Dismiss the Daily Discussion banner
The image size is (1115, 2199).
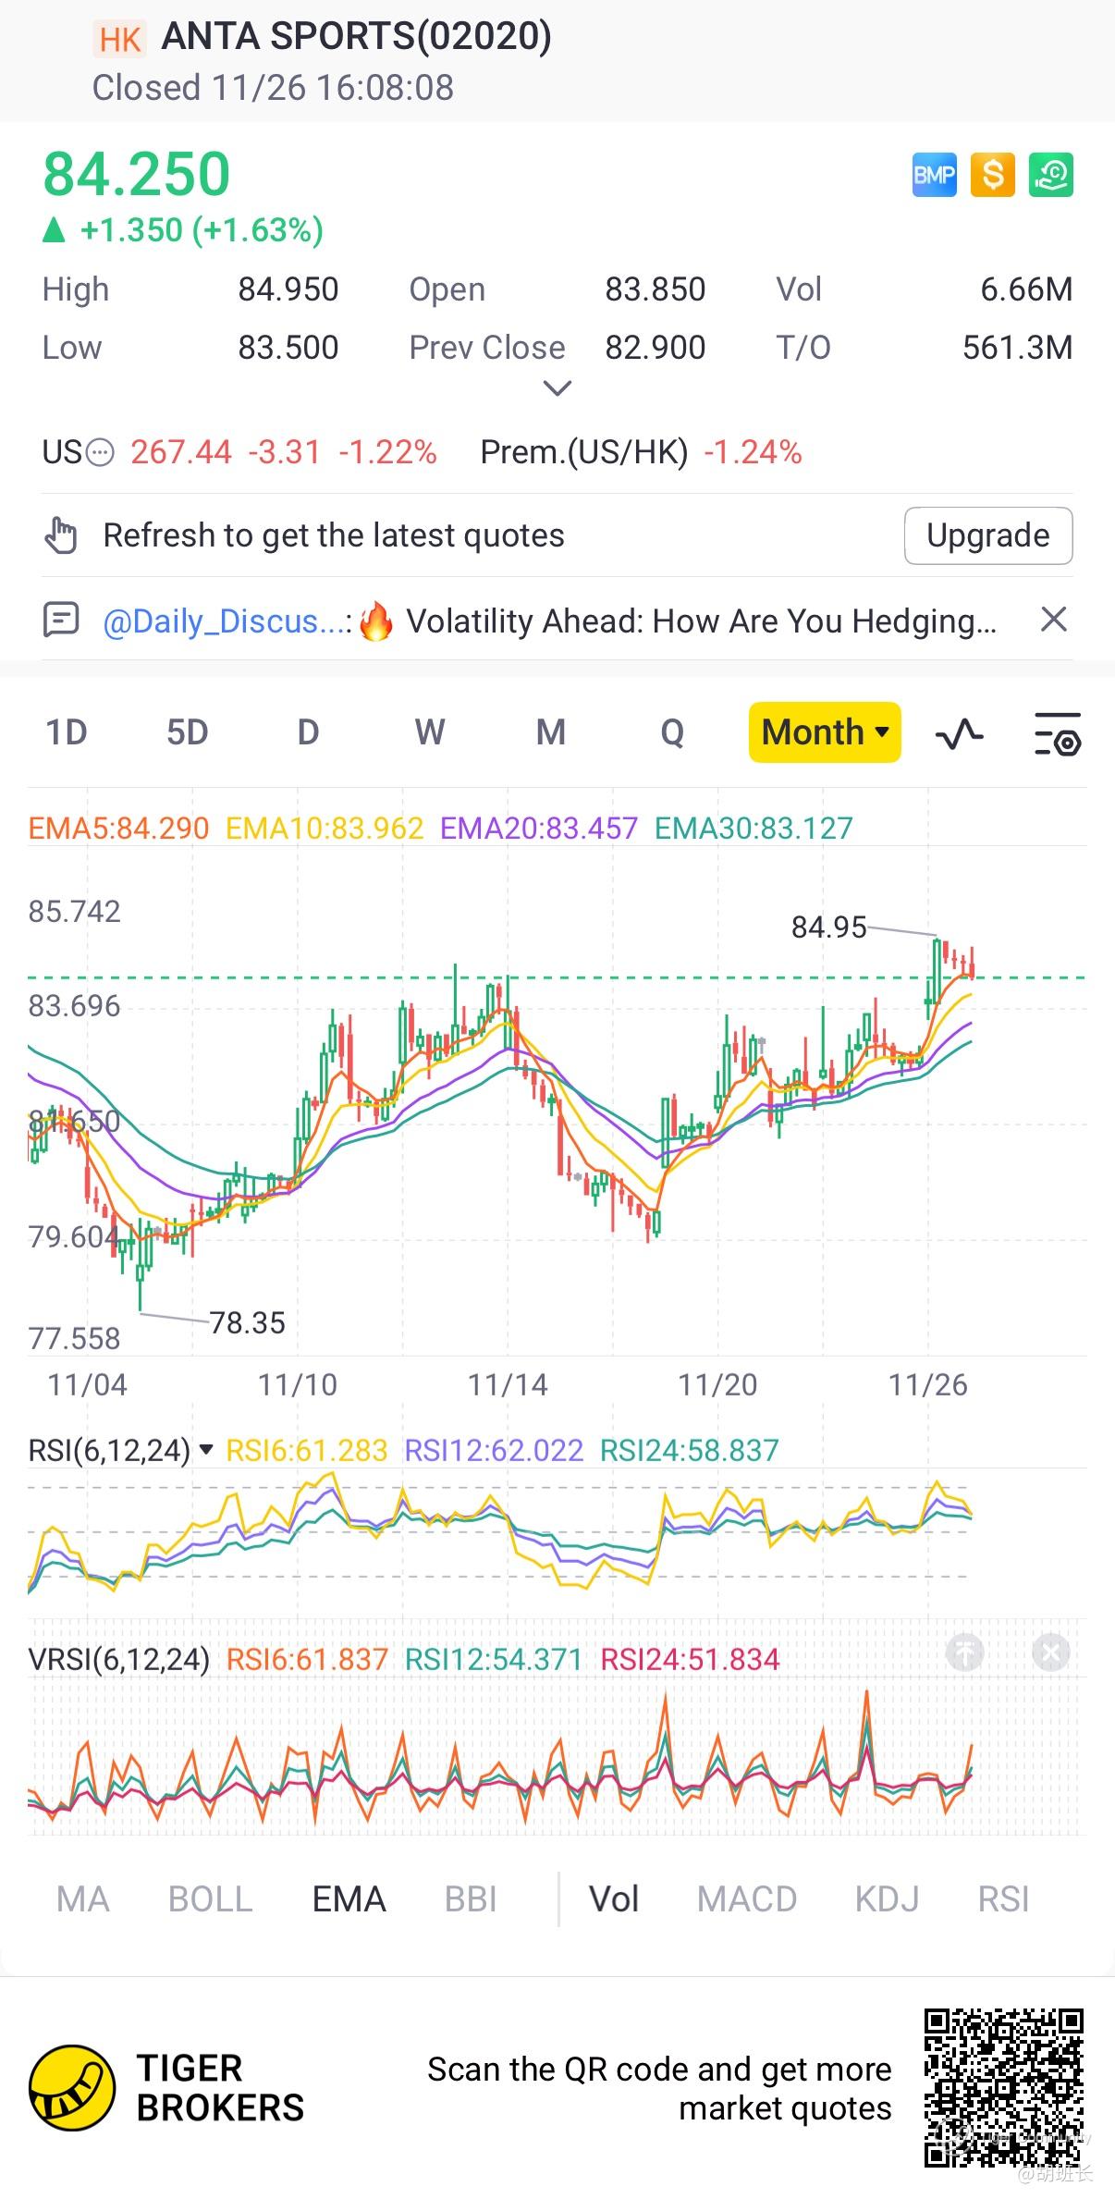pyautogui.click(x=1053, y=619)
